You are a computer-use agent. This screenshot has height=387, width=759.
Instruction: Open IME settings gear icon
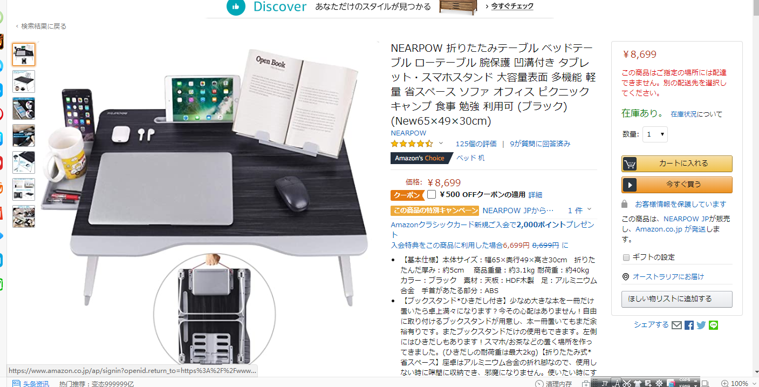pos(659,383)
